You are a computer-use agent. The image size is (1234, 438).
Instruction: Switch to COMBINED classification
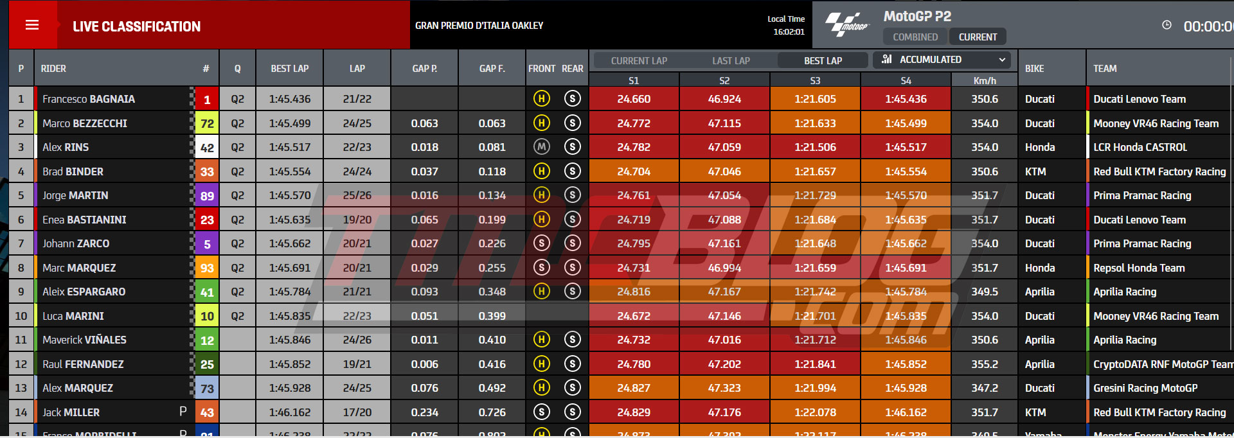pos(915,37)
